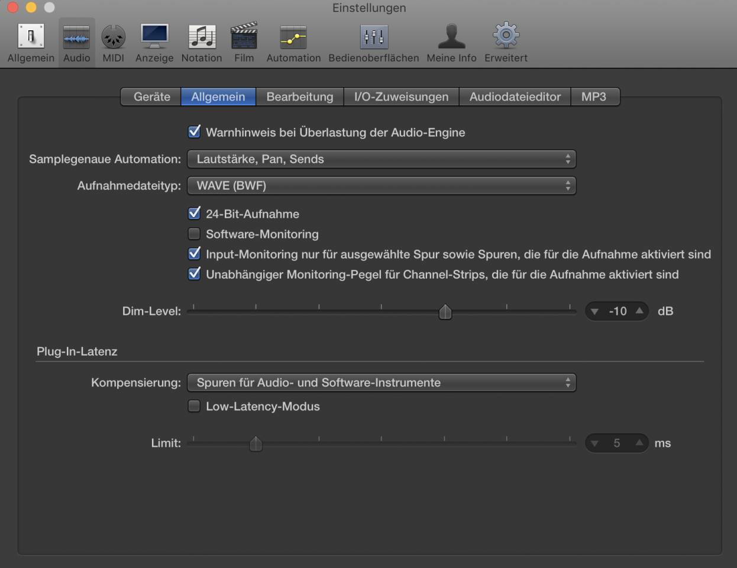Open Automation preferences icon
Viewport: 737px width, 568px height.
click(293, 37)
